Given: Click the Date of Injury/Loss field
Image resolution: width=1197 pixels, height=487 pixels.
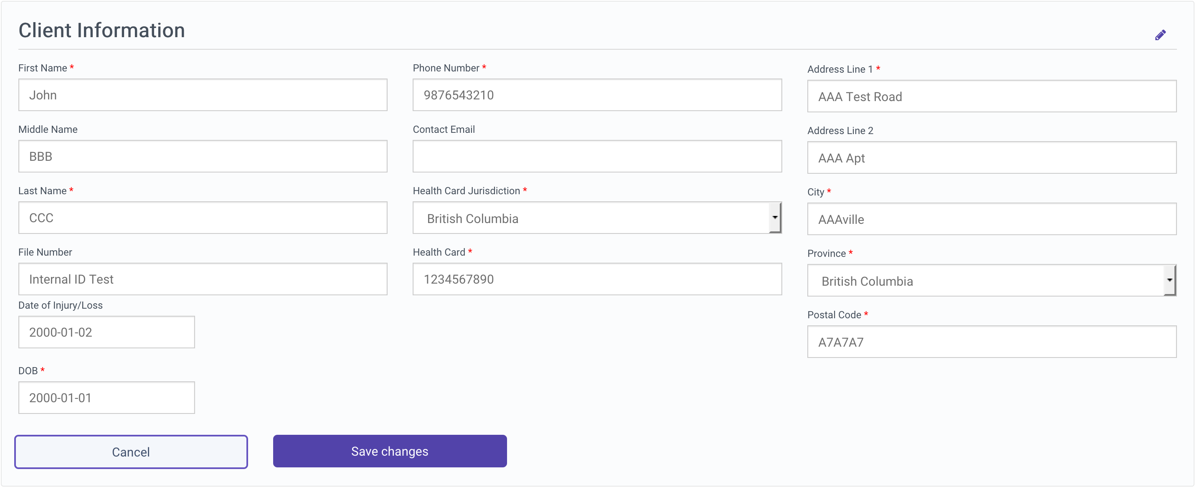Looking at the screenshot, I should click(107, 332).
